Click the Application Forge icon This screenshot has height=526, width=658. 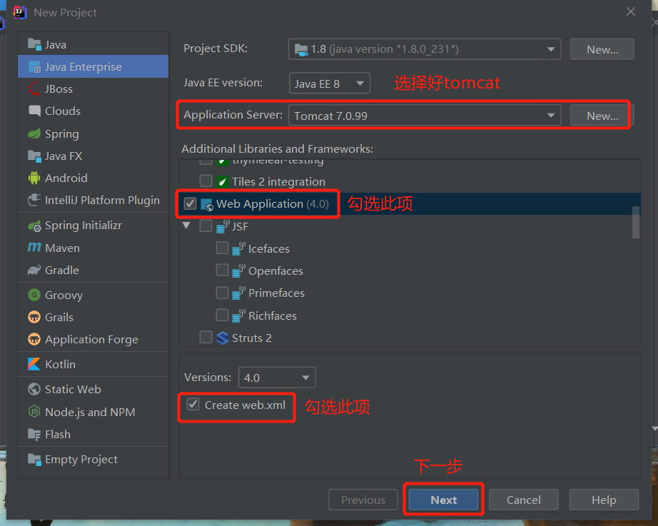(x=34, y=339)
